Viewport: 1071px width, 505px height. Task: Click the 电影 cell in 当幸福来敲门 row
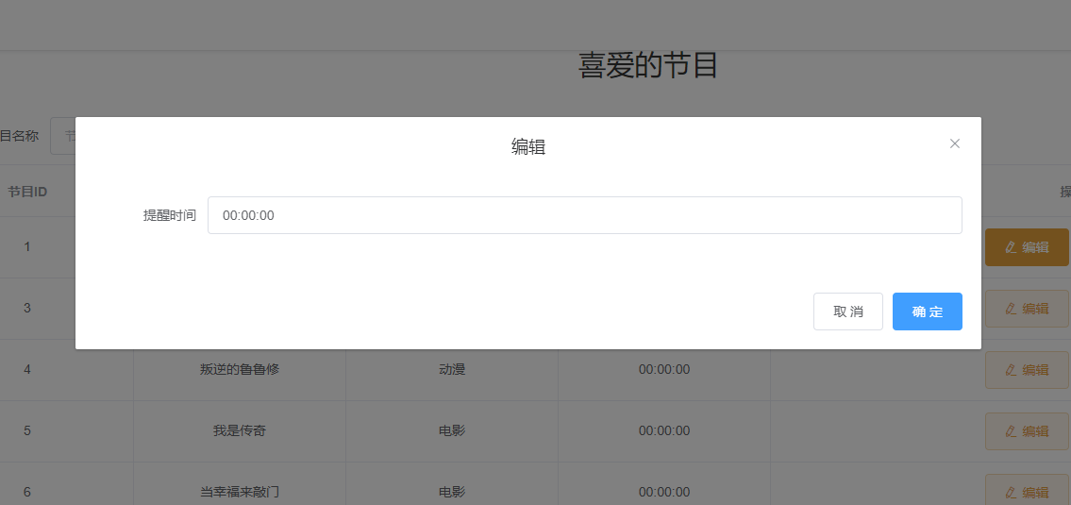pos(451,492)
